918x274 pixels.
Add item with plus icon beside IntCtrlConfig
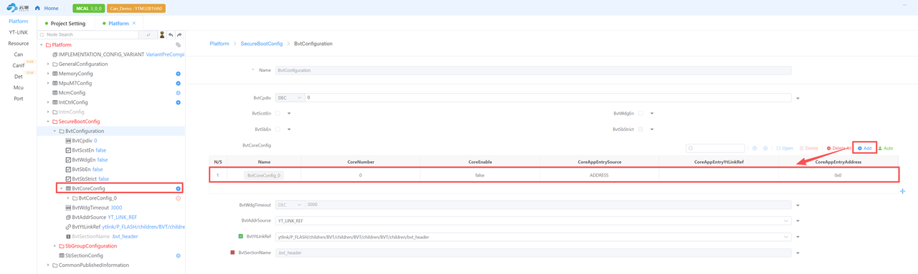(x=179, y=102)
